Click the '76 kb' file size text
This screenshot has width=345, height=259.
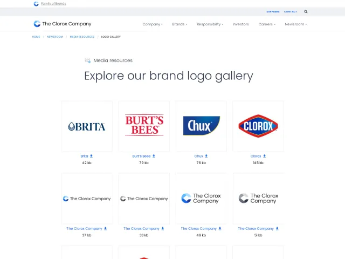(201, 163)
